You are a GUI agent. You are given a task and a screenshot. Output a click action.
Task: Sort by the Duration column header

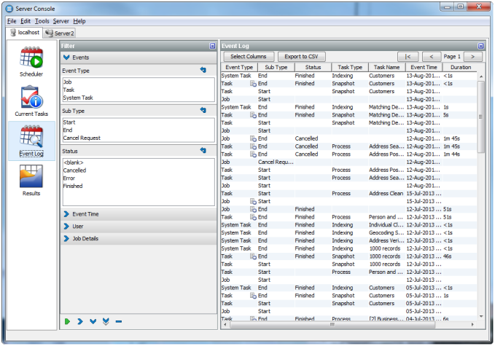point(461,67)
